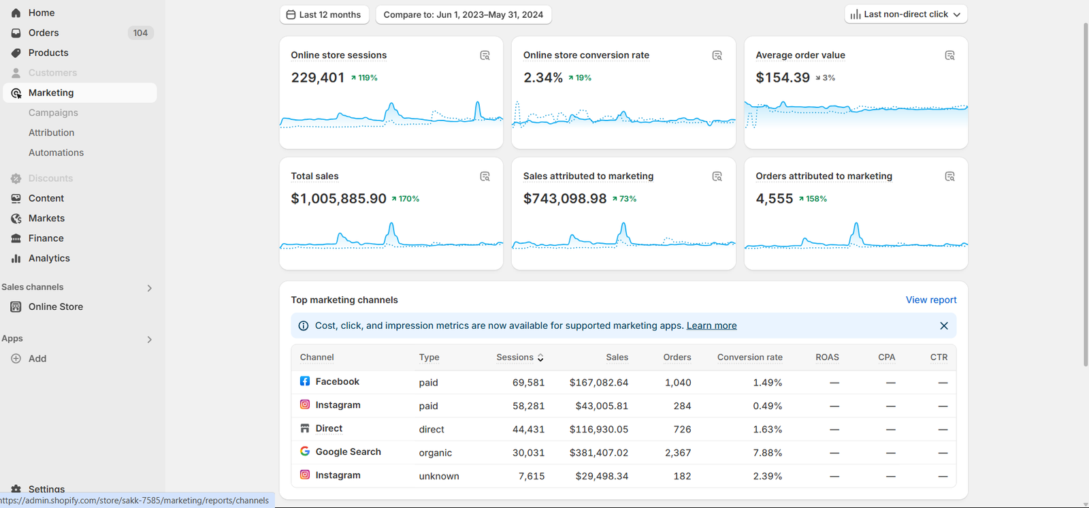Click the Add apps plus icon
This screenshot has width=1089, height=508.
tap(16, 358)
